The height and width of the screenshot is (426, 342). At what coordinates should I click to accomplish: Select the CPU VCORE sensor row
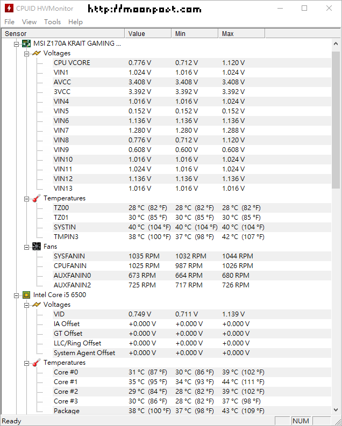click(72, 63)
